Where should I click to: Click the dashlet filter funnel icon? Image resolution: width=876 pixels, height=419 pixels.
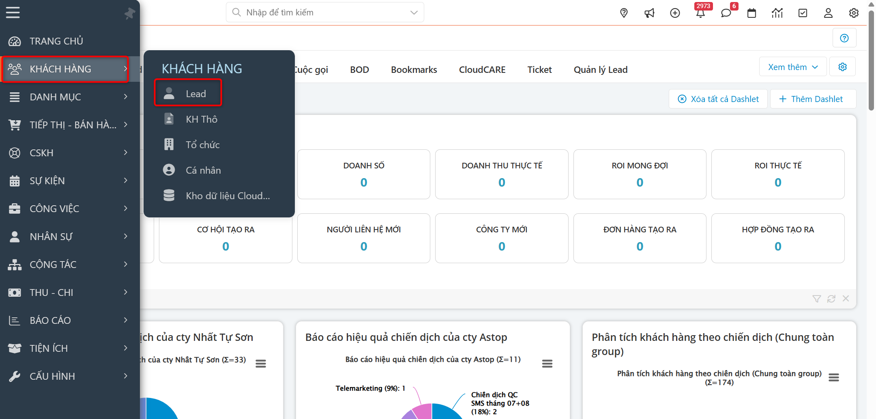click(x=816, y=299)
